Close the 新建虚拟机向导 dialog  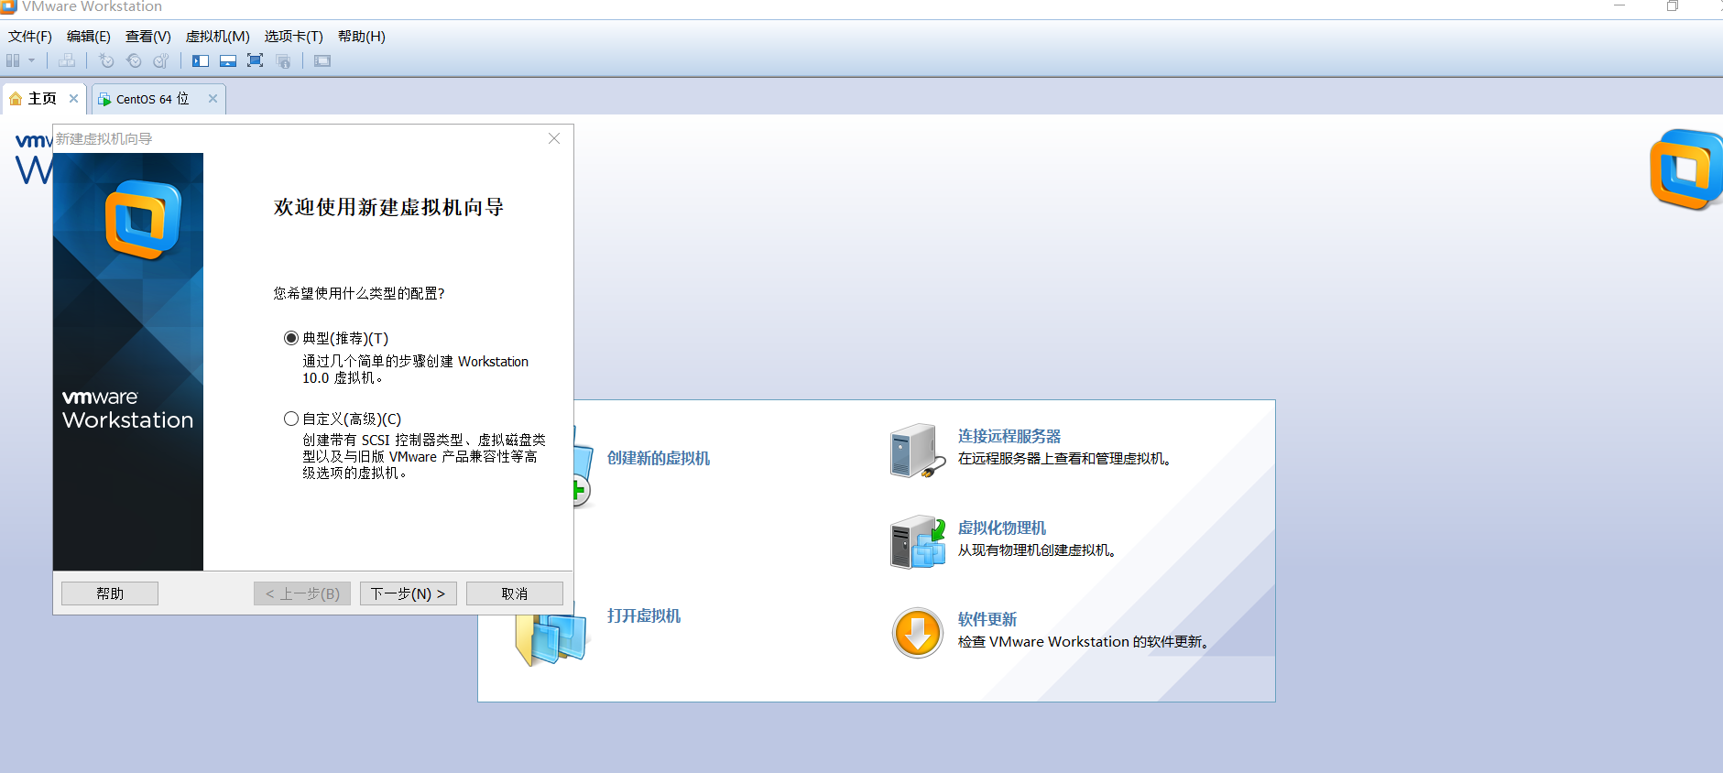pyautogui.click(x=554, y=138)
